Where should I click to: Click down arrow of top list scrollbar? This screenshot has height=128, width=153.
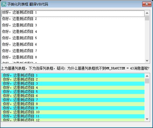147,61
